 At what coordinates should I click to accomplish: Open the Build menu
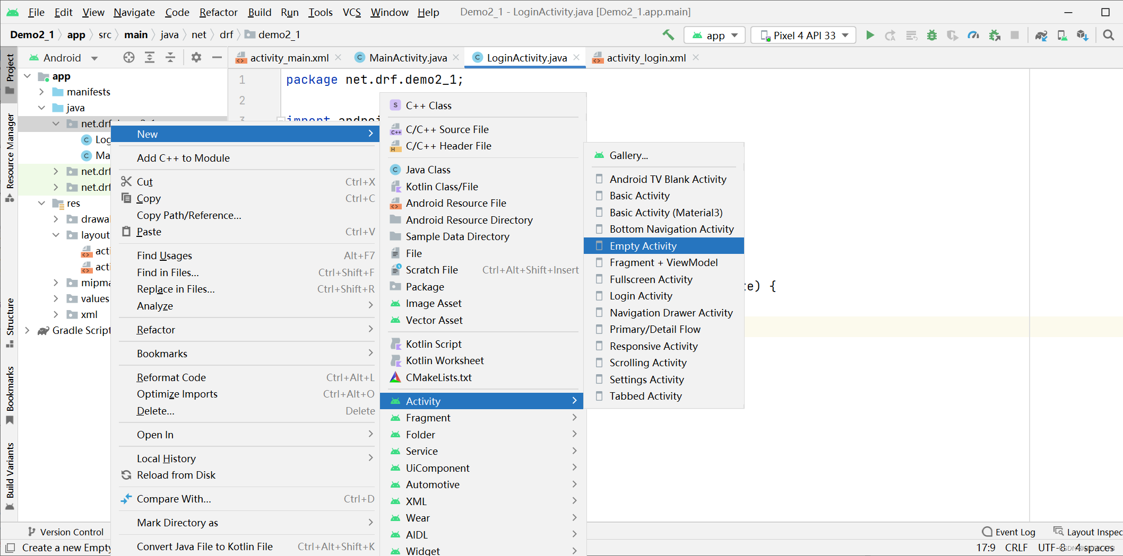(260, 12)
